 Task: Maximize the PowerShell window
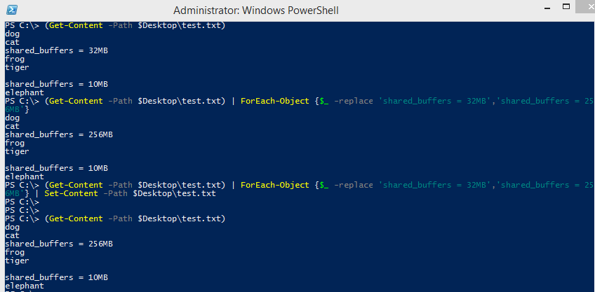[x=566, y=7]
